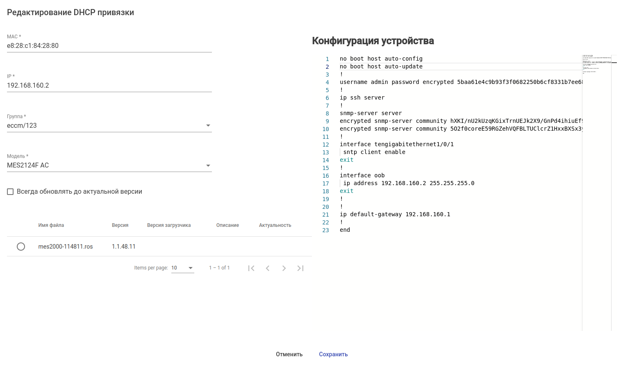Viewport: 623px width, 369px height.
Task: Open the items per page selector
Action: [182, 268]
